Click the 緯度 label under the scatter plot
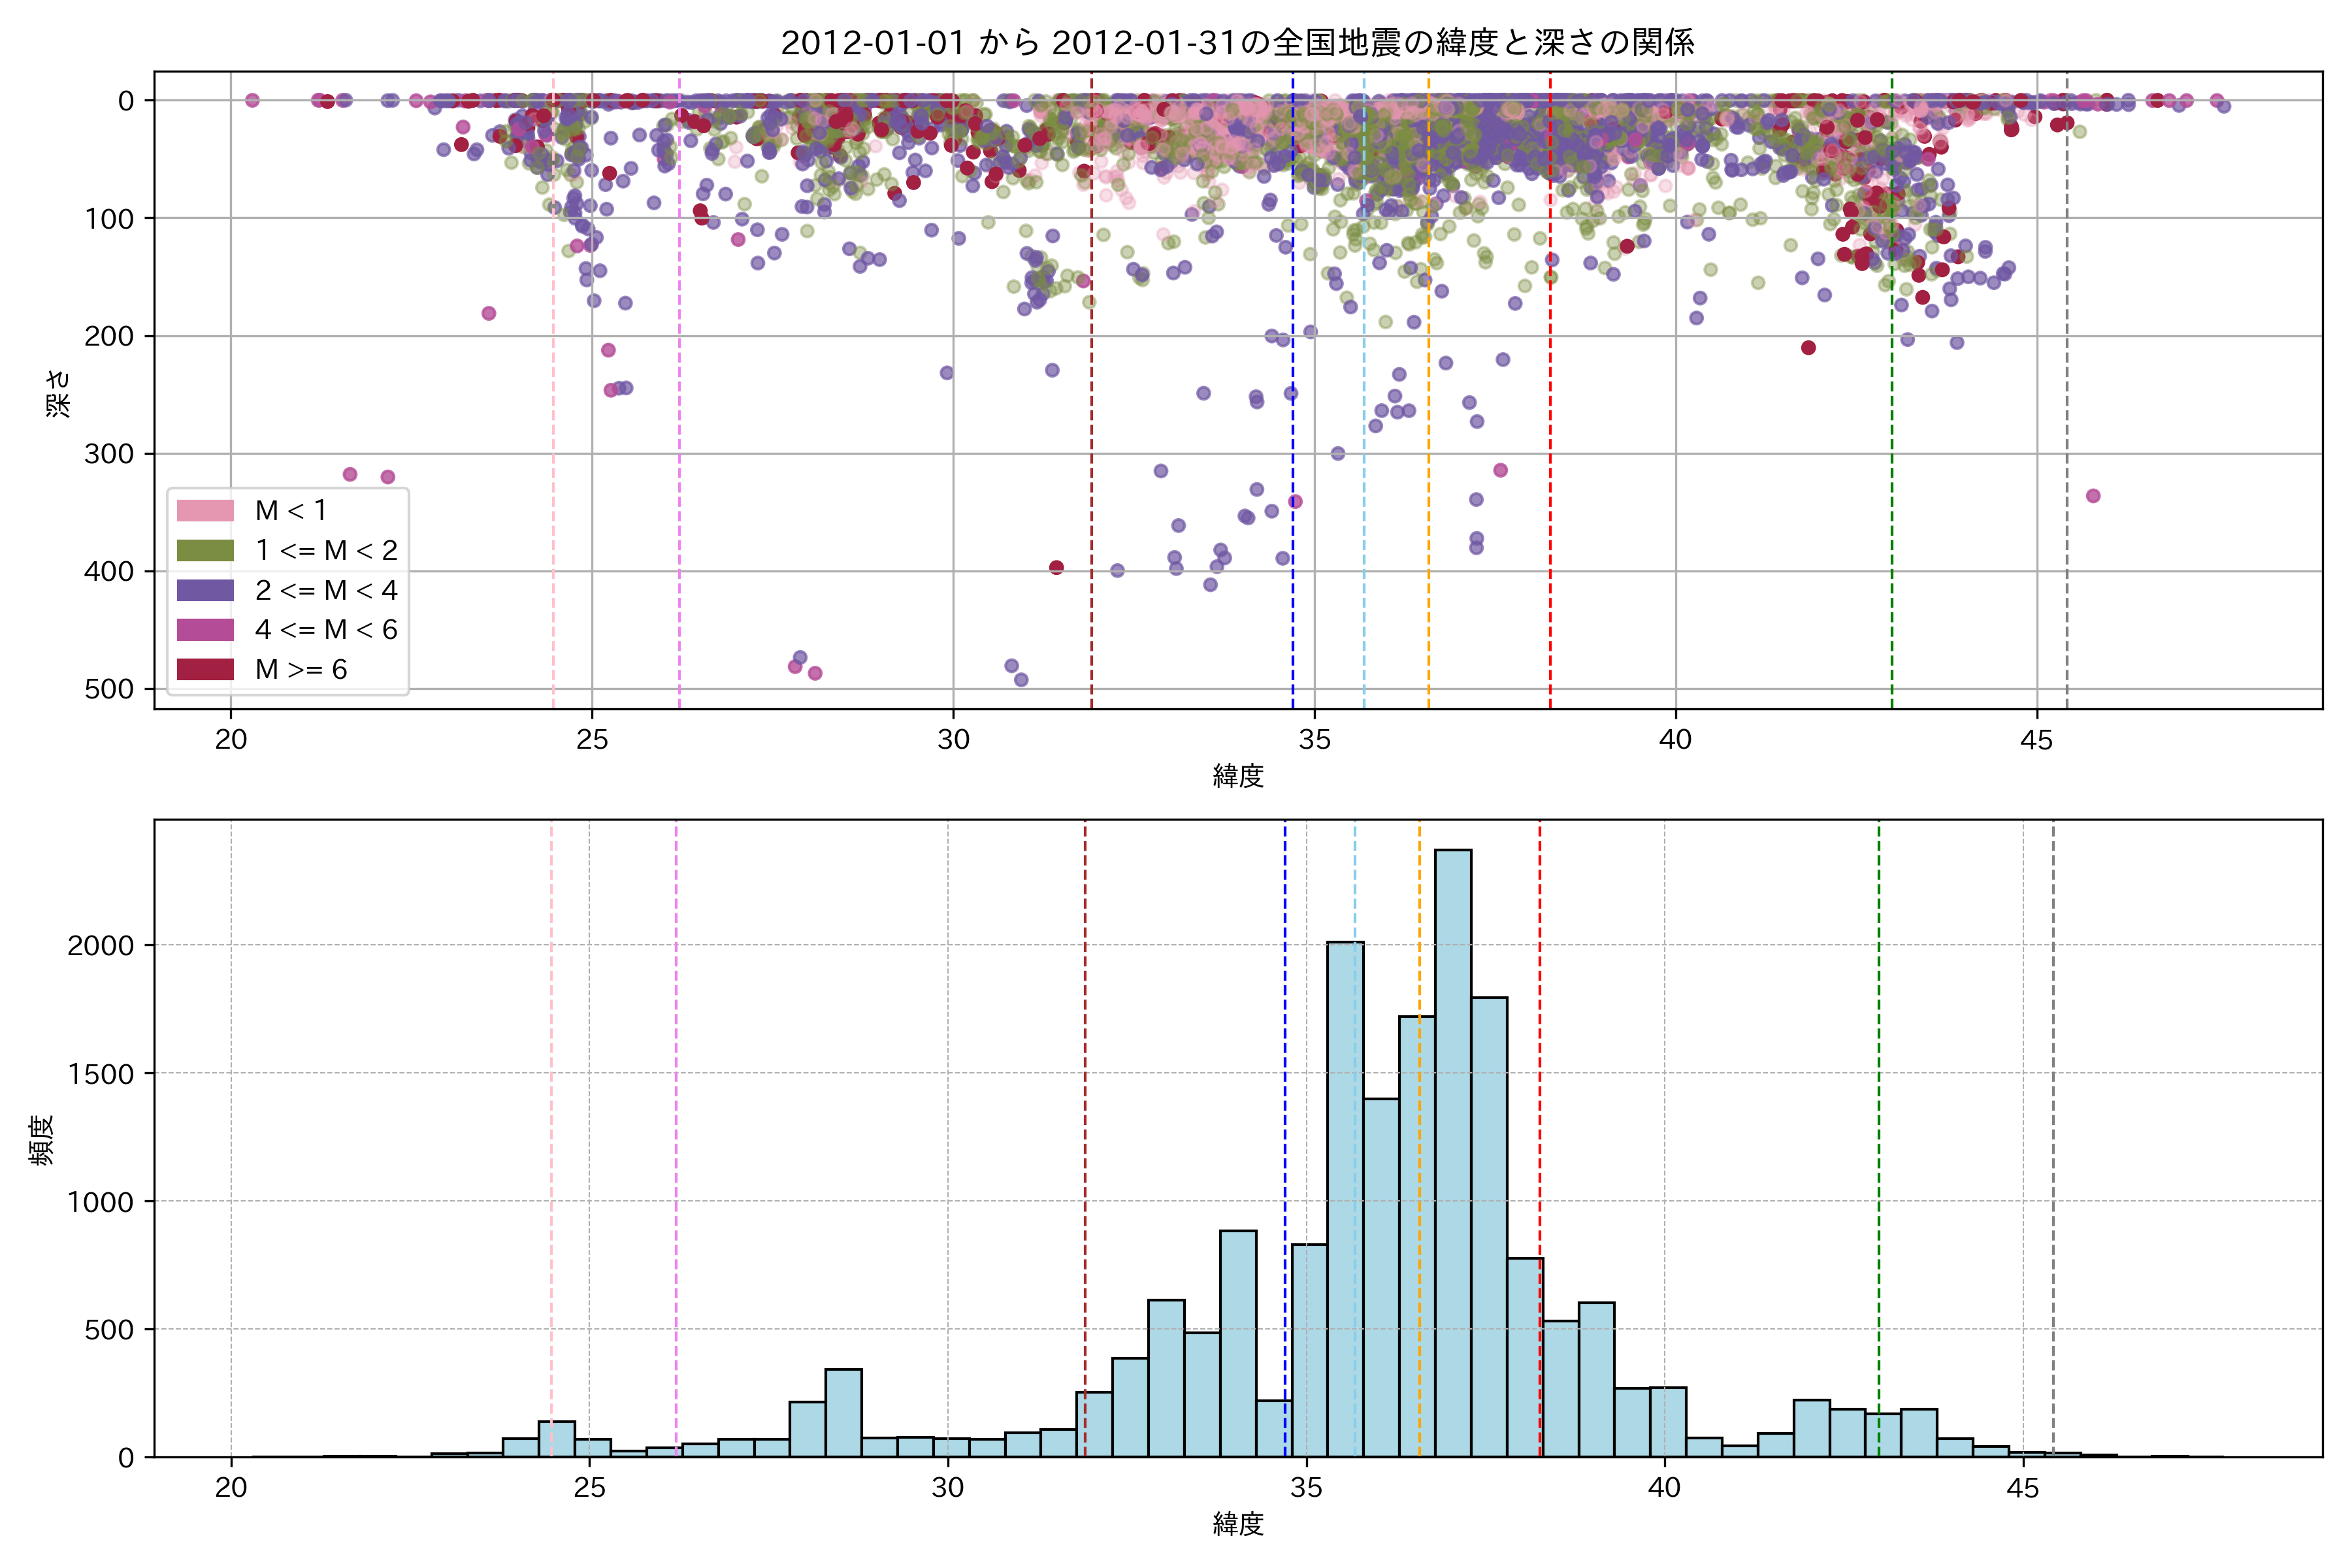This screenshot has height=1568, width=2352. (x=1238, y=775)
